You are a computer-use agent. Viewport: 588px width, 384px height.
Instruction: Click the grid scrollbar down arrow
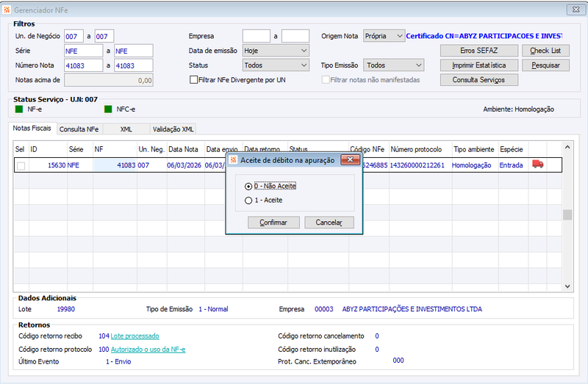567,286
